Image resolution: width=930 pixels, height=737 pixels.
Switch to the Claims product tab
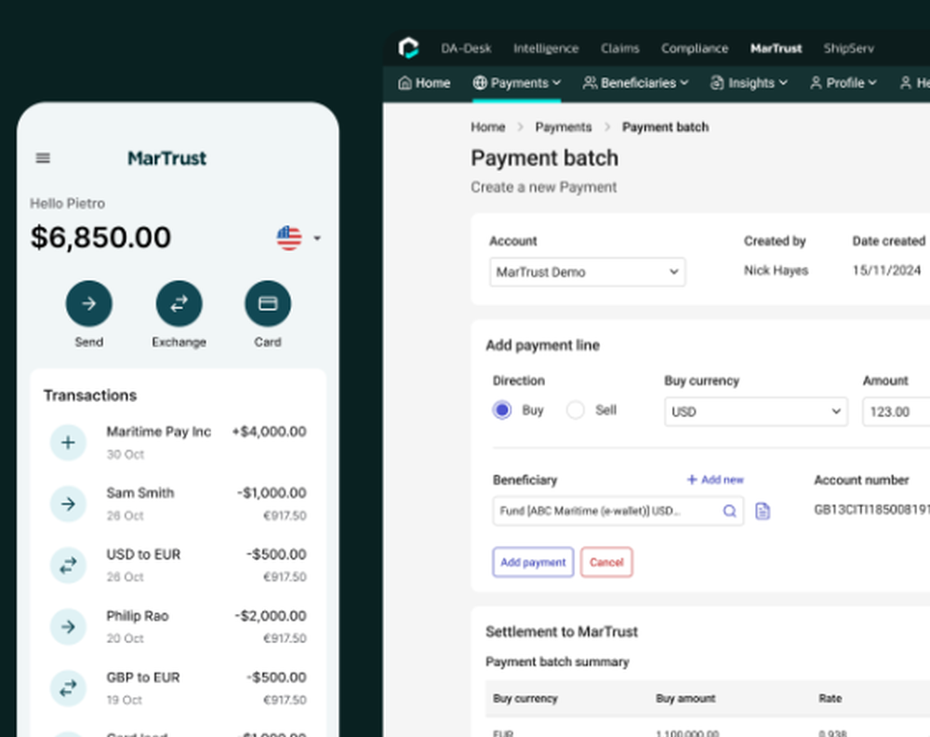pos(619,48)
